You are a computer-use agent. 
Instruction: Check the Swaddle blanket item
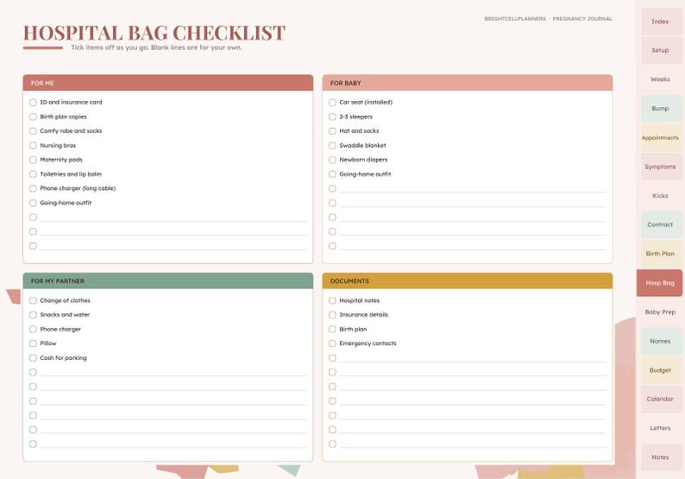332,146
